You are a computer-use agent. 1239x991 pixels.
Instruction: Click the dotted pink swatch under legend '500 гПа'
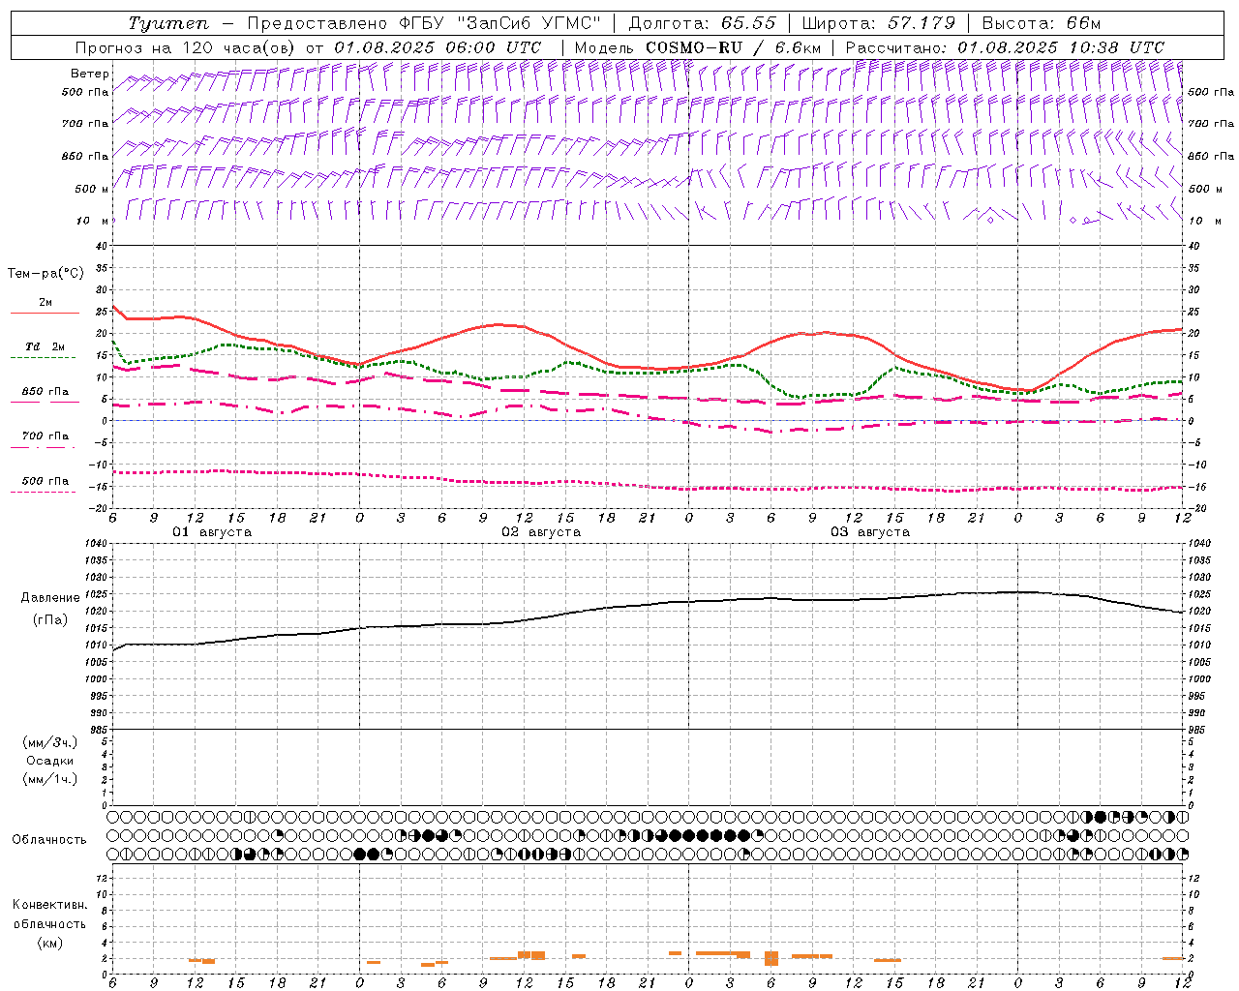pyautogui.click(x=44, y=493)
